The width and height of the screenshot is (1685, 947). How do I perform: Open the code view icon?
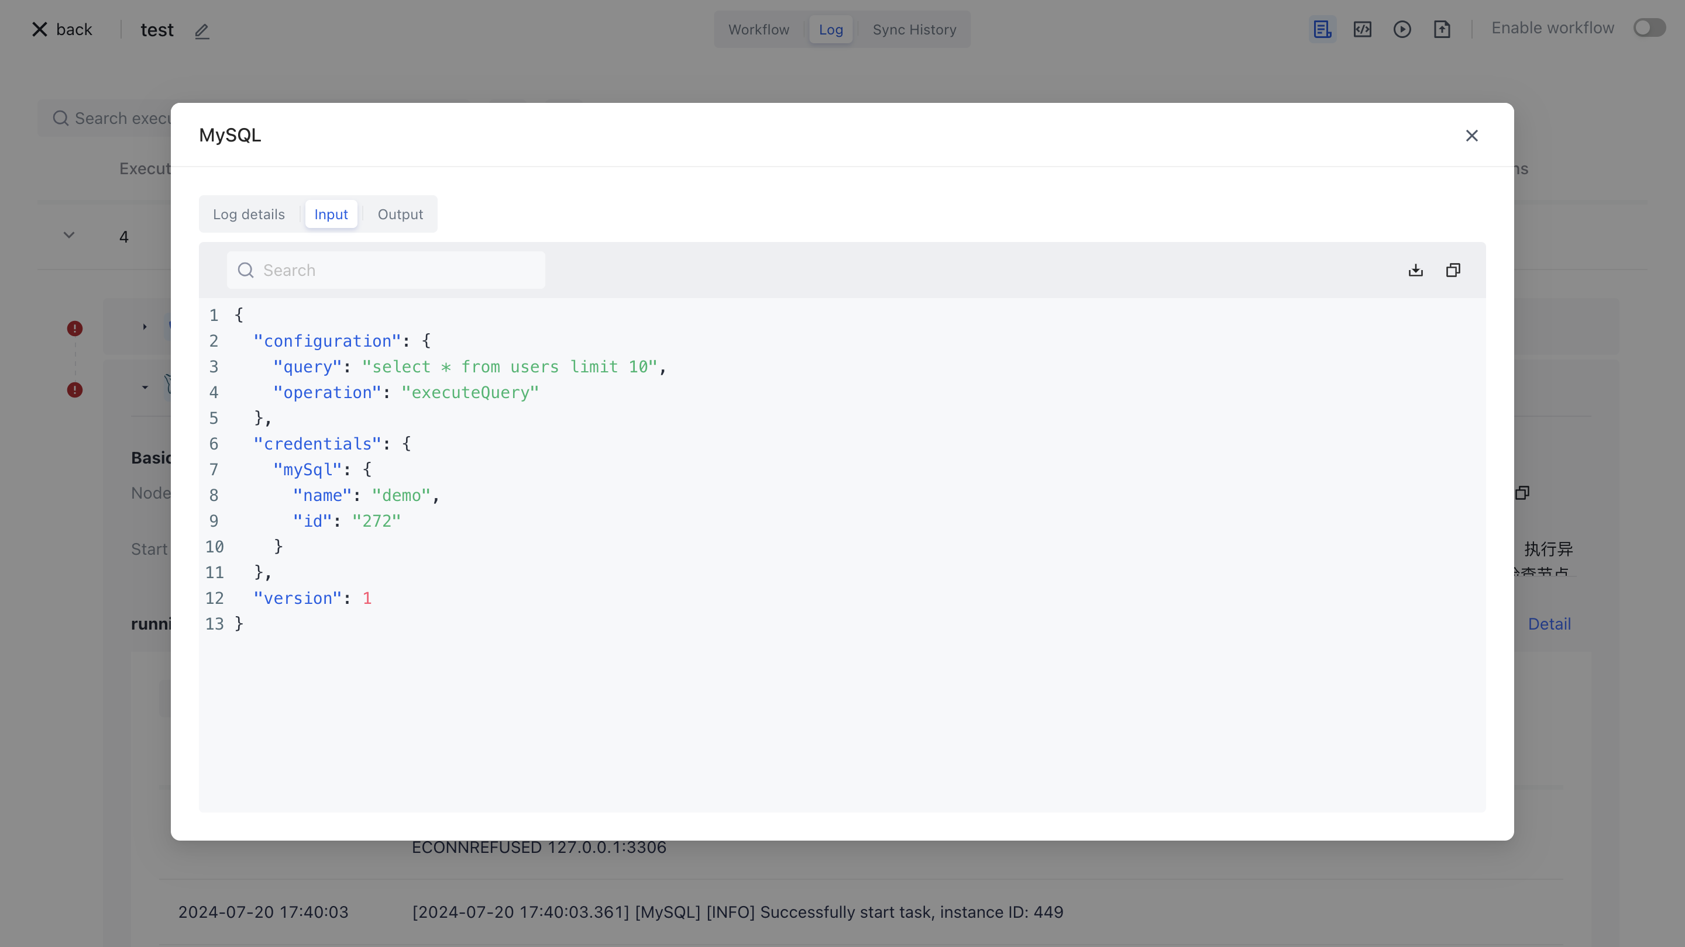coord(1363,29)
